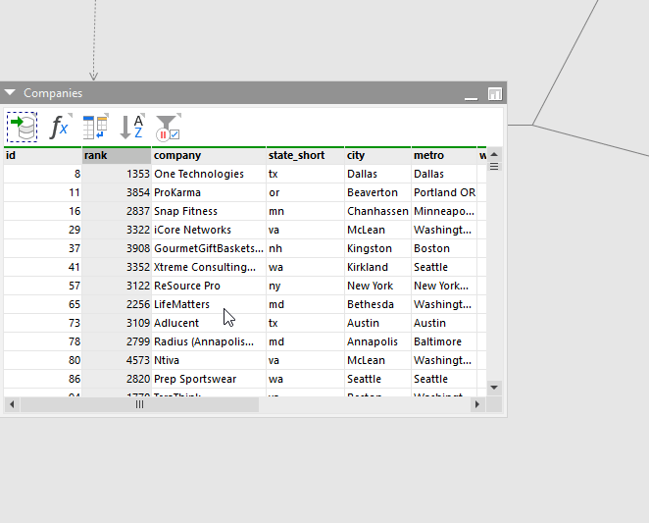Select the id column header
Image resolution: width=649 pixels, height=523 pixels.
pyautogui.click(x=42, y=155)
